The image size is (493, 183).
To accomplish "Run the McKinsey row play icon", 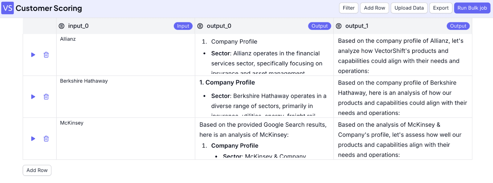I will tap(33, 139).
